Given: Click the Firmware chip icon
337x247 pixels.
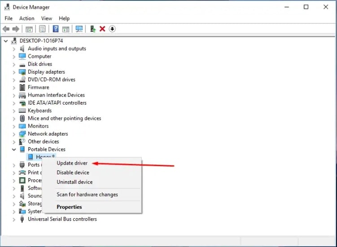Looking at the screenshot, I should (22, 88).
